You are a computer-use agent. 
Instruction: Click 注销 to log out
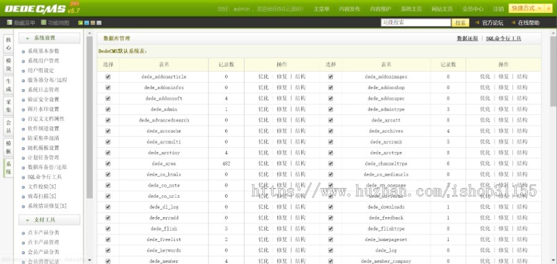pos(498,9)
